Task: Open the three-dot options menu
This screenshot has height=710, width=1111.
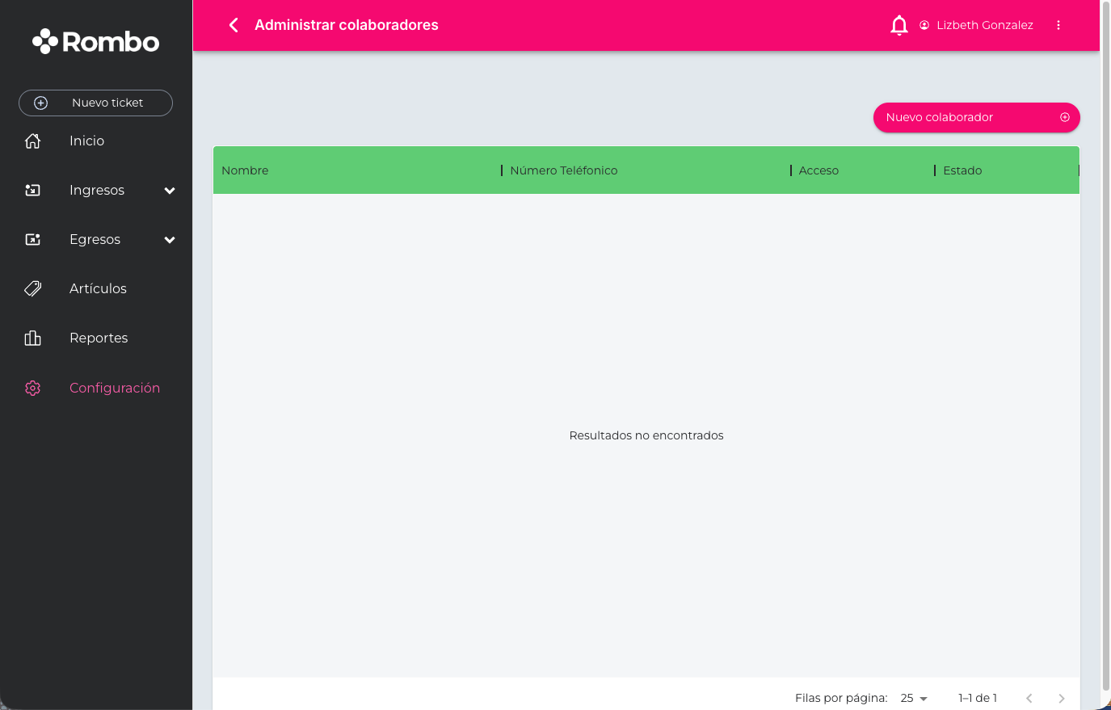Action: coord(1058,25)
